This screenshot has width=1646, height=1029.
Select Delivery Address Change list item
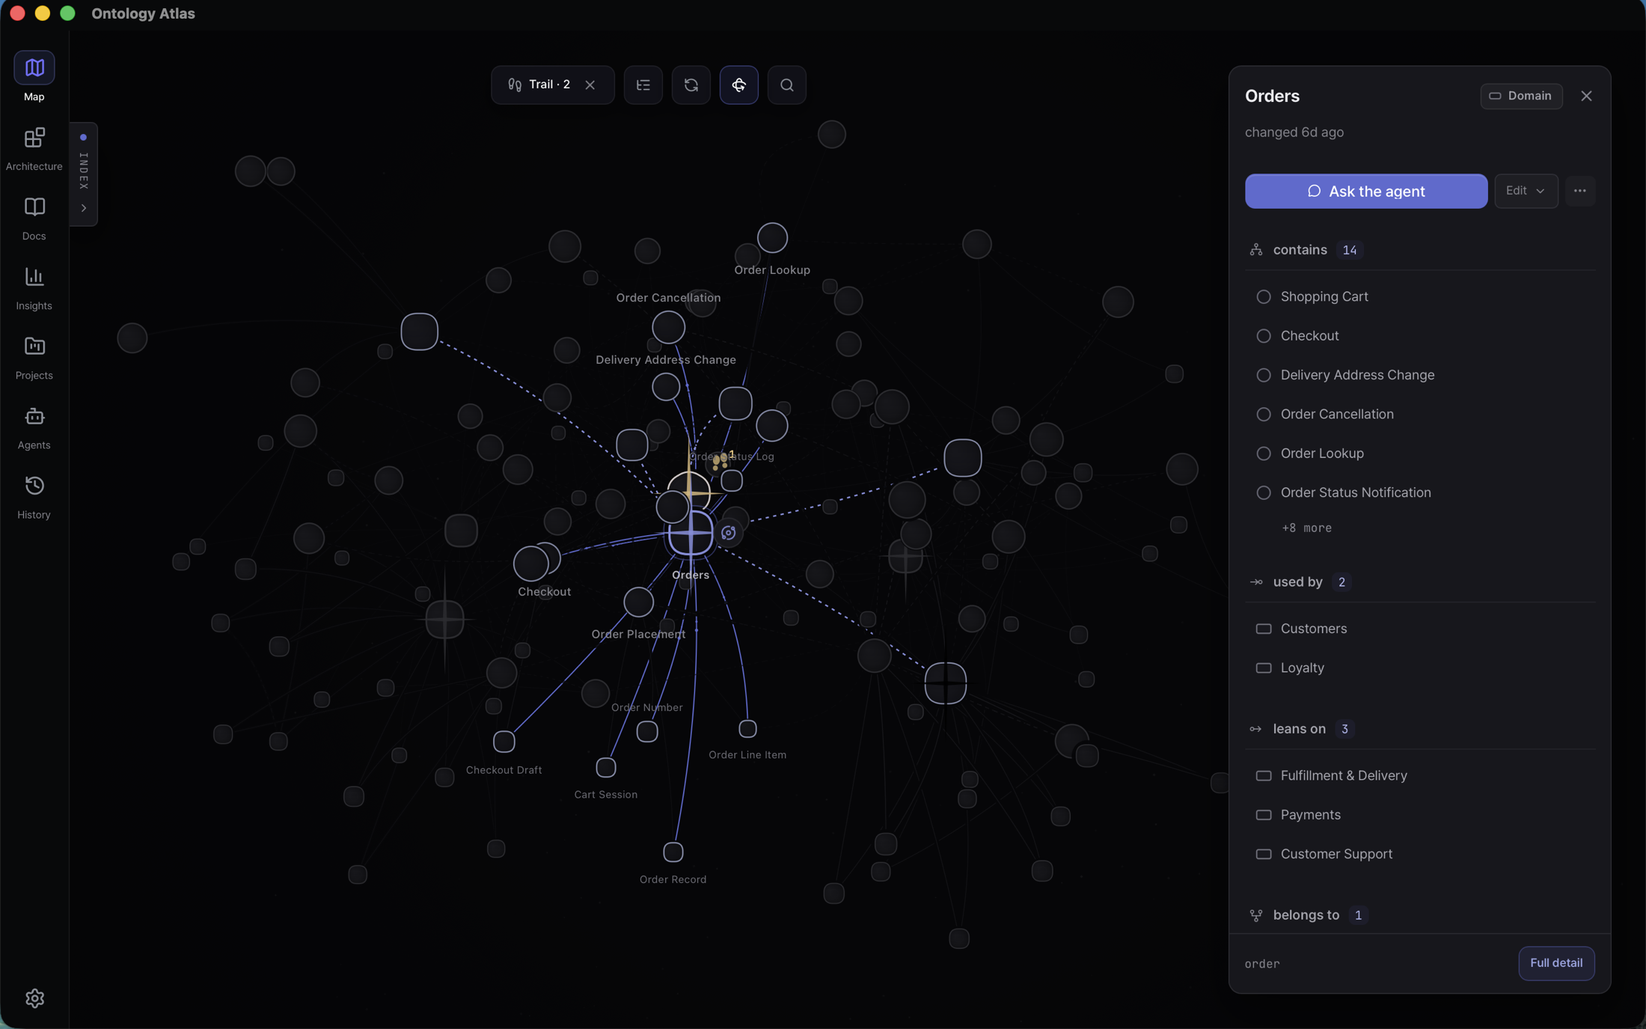(1419, 375)
